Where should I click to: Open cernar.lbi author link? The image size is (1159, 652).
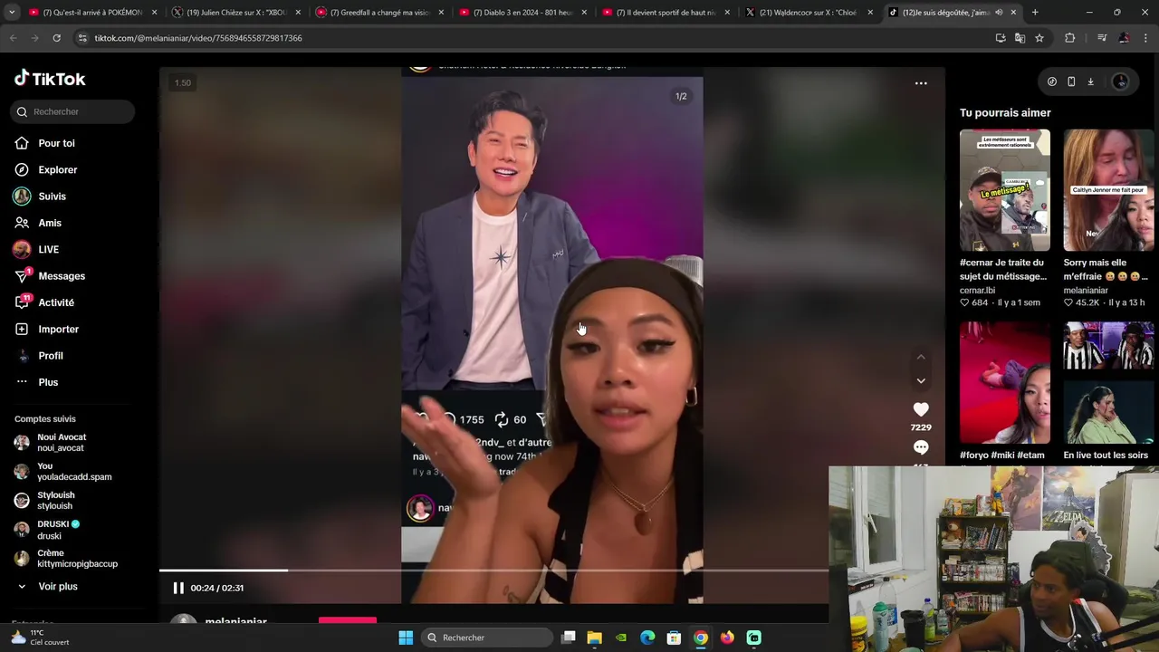pos(977,291)
